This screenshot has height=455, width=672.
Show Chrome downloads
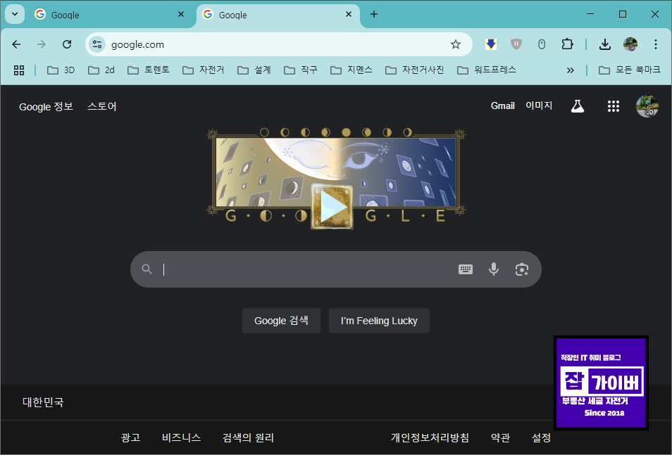coord(604,44)
